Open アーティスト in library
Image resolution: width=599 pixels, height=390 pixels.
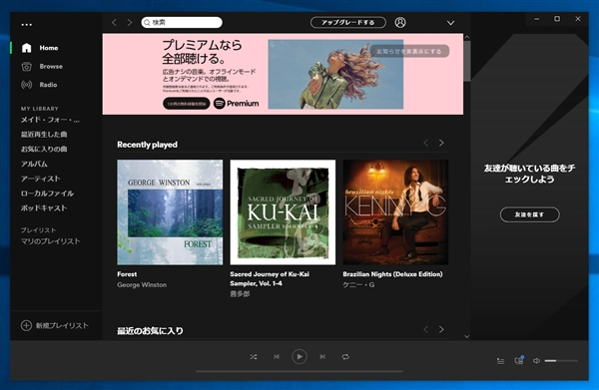point(41,179)
